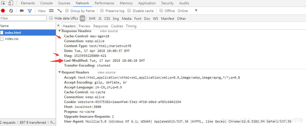
Task: Click the Etag header value
Action: coord(90,56)
